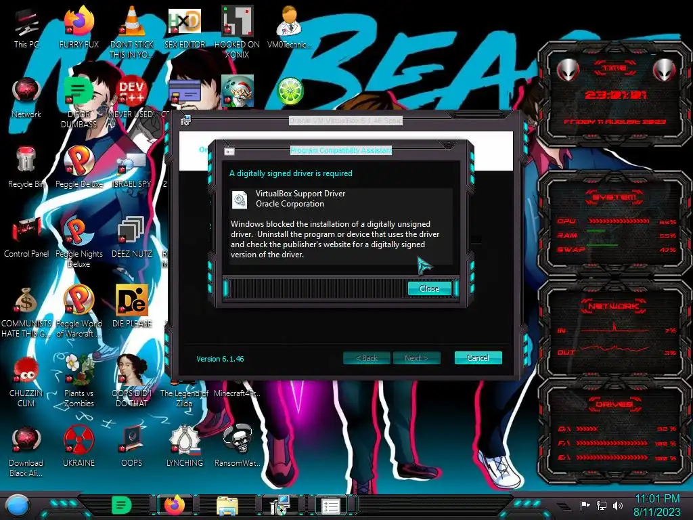The height and width of the screenshot is (520, 693).
Task: Open the green chat app in taskbar
Action: tap(122, 505)
